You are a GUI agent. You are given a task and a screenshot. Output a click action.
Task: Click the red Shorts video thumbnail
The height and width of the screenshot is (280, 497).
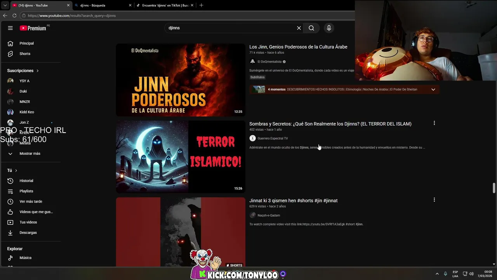pos(181,232)
